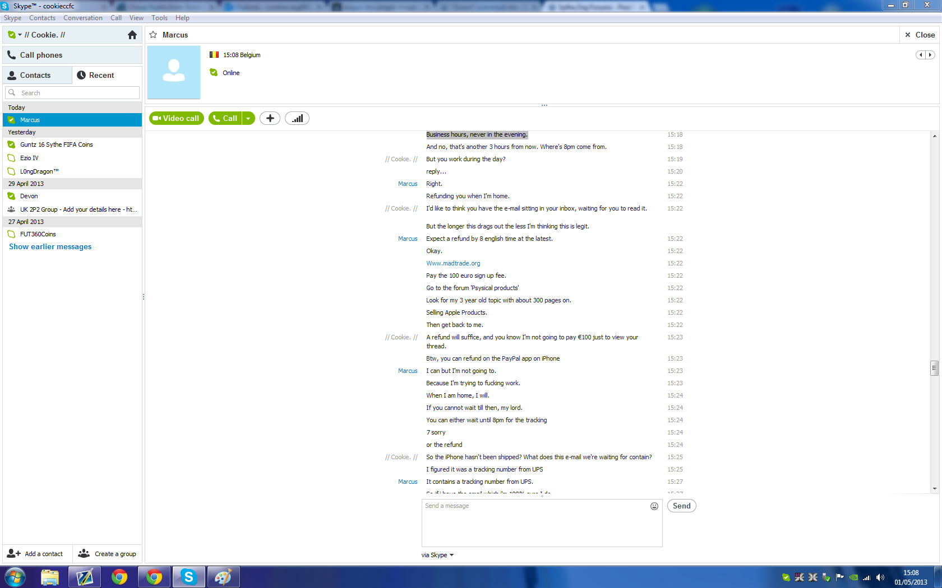The height and width of the screenshot is (588, 942).
Task: Expand the Call button dropdown arrow
Action: [248, 118]
